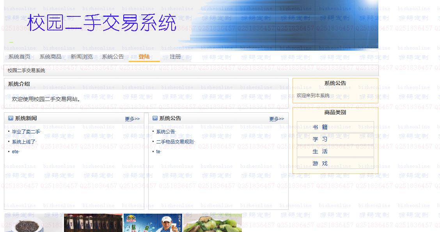Open 新闻浏览 in the navigation bar
Viewport: 440px width, 232px height.
[82, 57]
